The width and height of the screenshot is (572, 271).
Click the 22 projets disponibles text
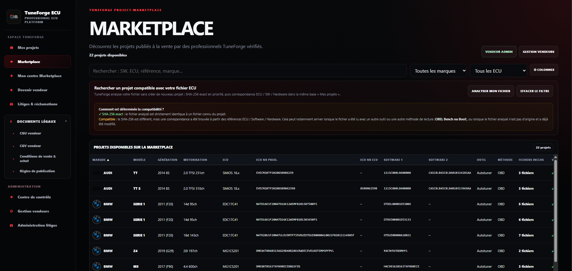click(x=108, y=55)
